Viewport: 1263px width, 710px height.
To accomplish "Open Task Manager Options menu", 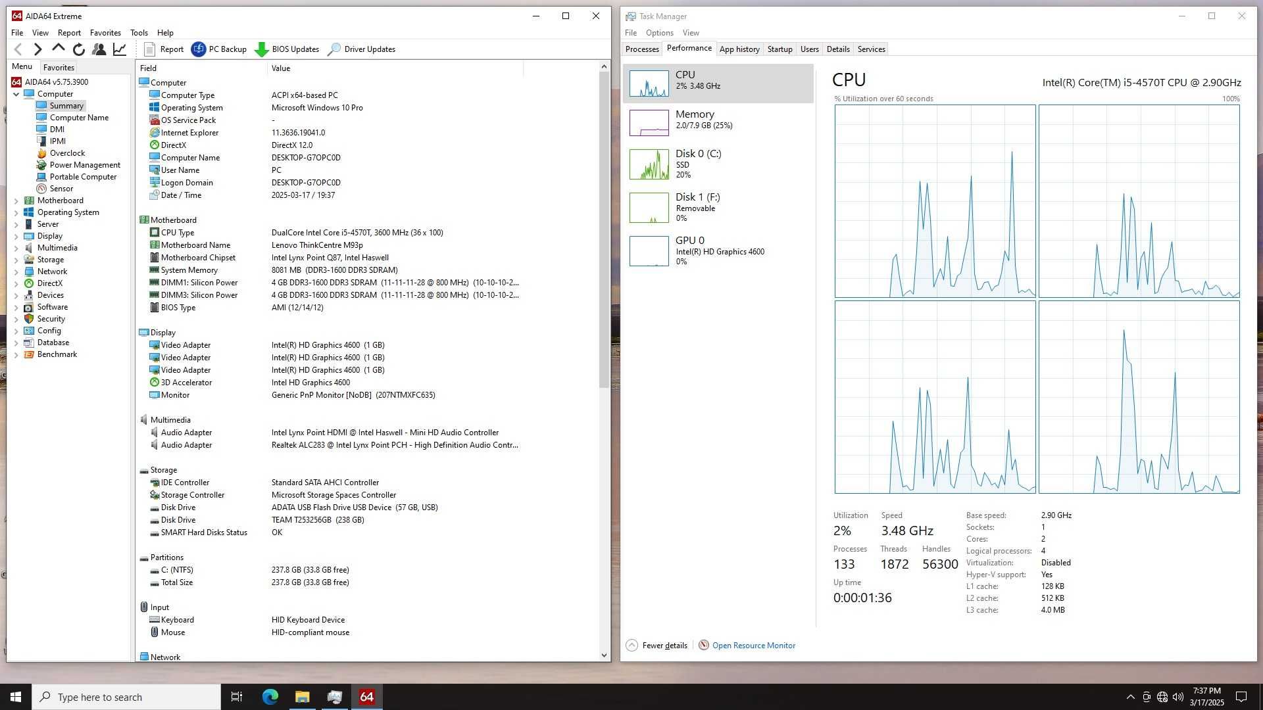I will tap(659, 33).
